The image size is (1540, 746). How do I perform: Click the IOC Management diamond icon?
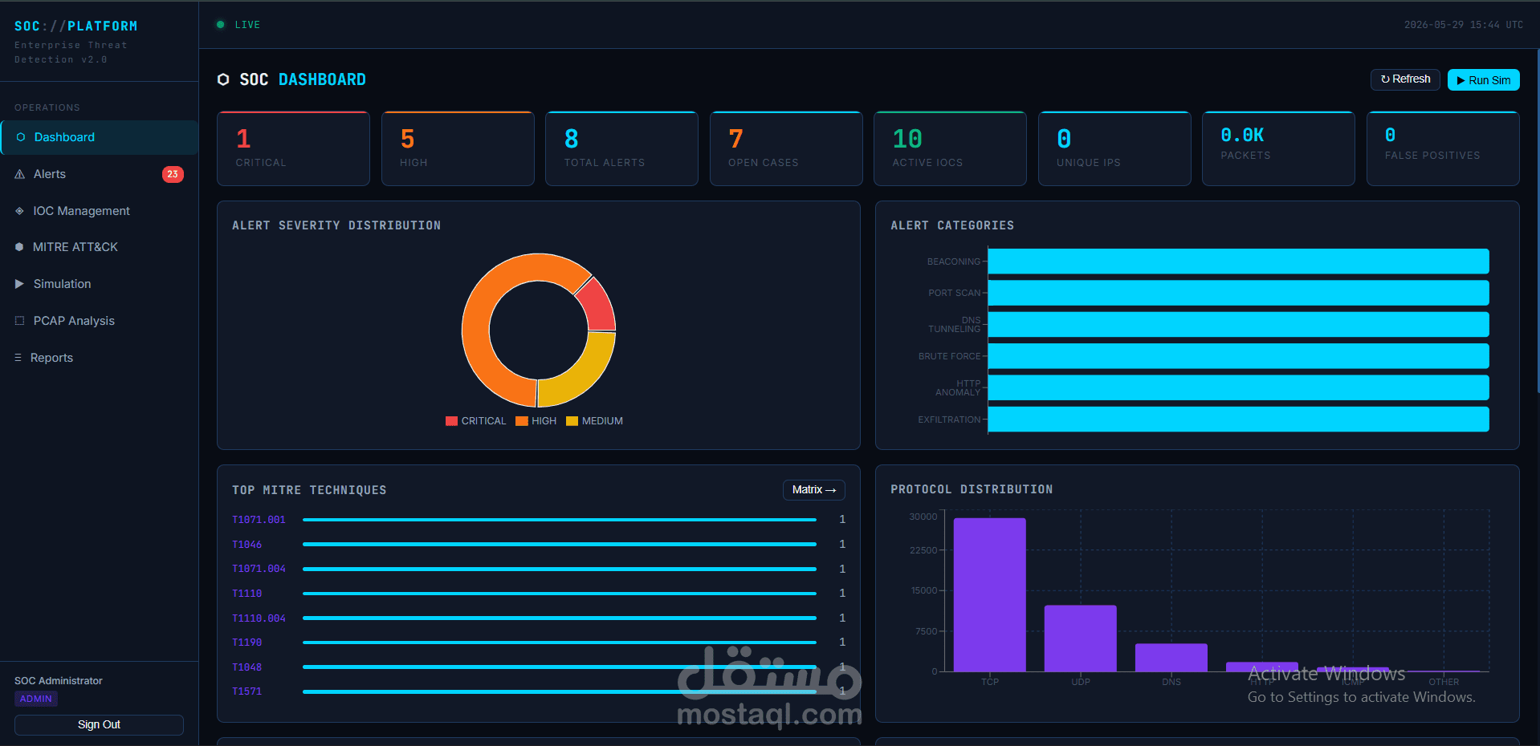19,211
